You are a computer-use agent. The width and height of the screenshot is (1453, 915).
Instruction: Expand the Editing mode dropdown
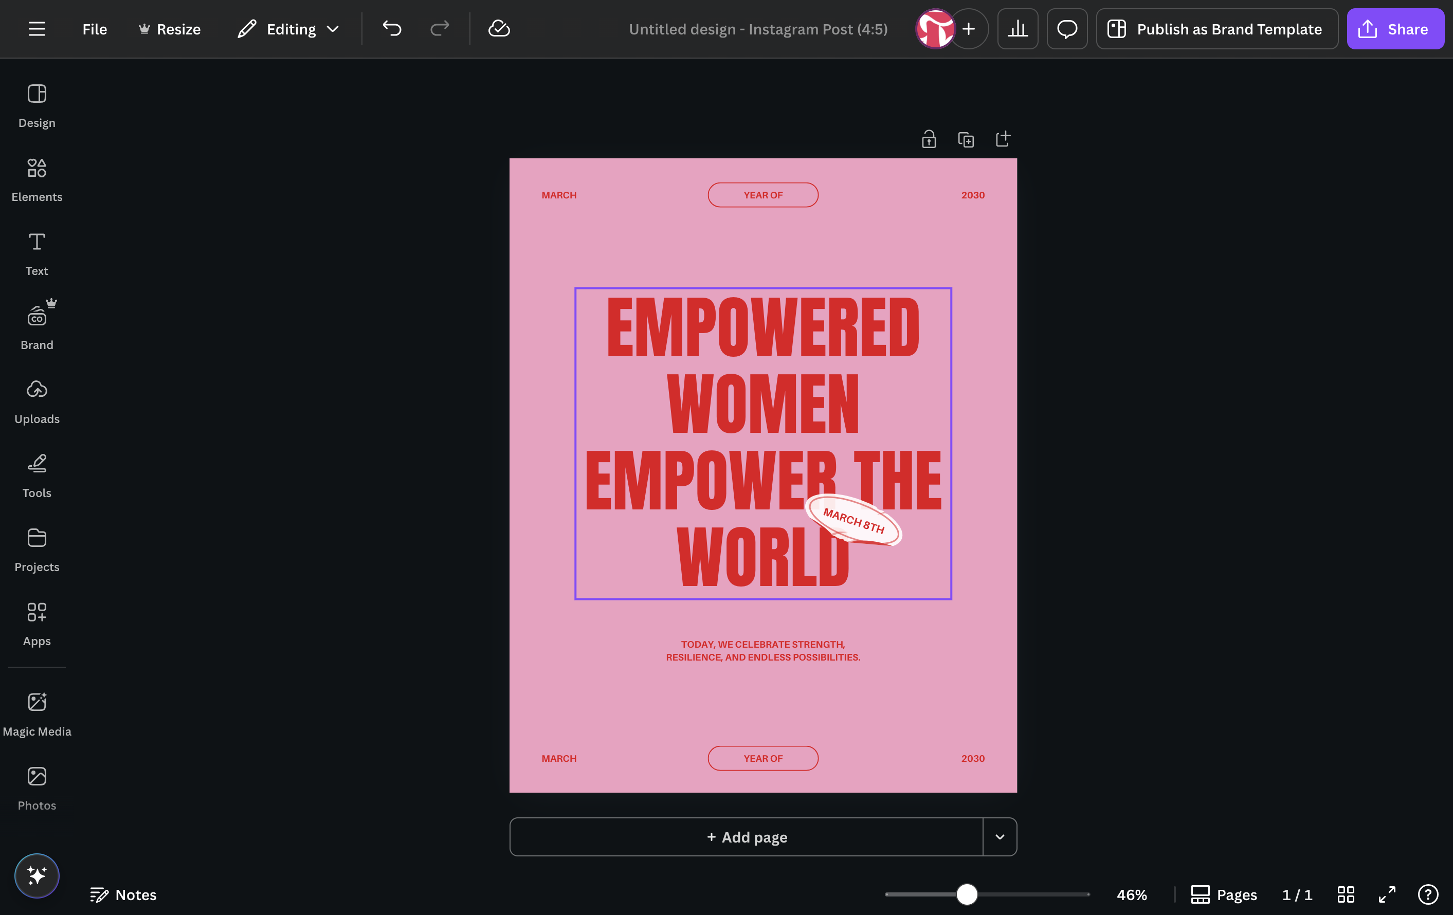click(288, 29)
